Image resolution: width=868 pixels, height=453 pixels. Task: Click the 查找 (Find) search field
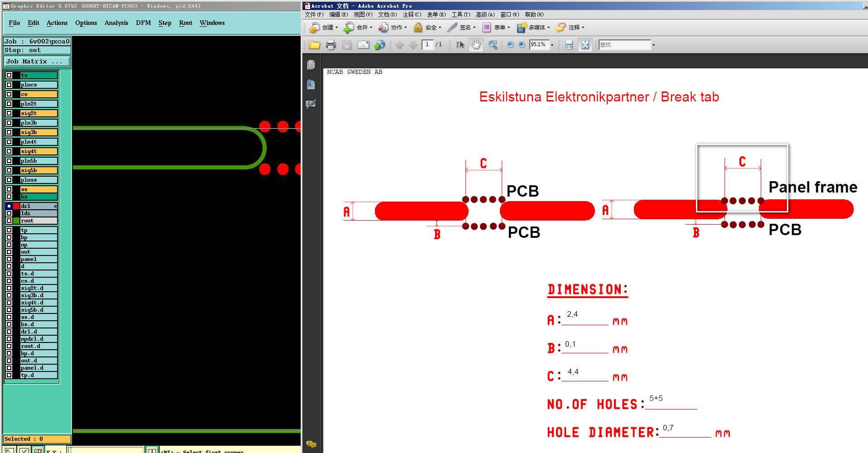click(624, 45)
